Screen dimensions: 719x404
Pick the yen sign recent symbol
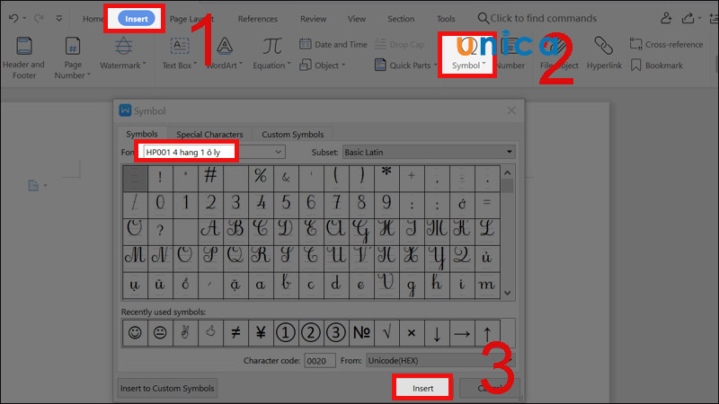click(261, 332)
